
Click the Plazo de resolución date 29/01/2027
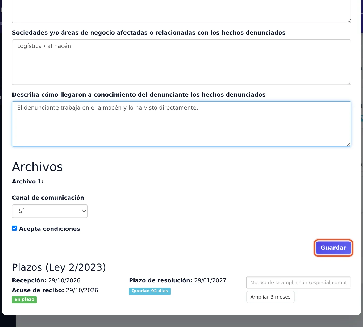click(x=210, y=280)
